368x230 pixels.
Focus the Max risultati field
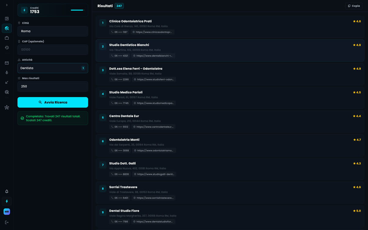[53, 86]
